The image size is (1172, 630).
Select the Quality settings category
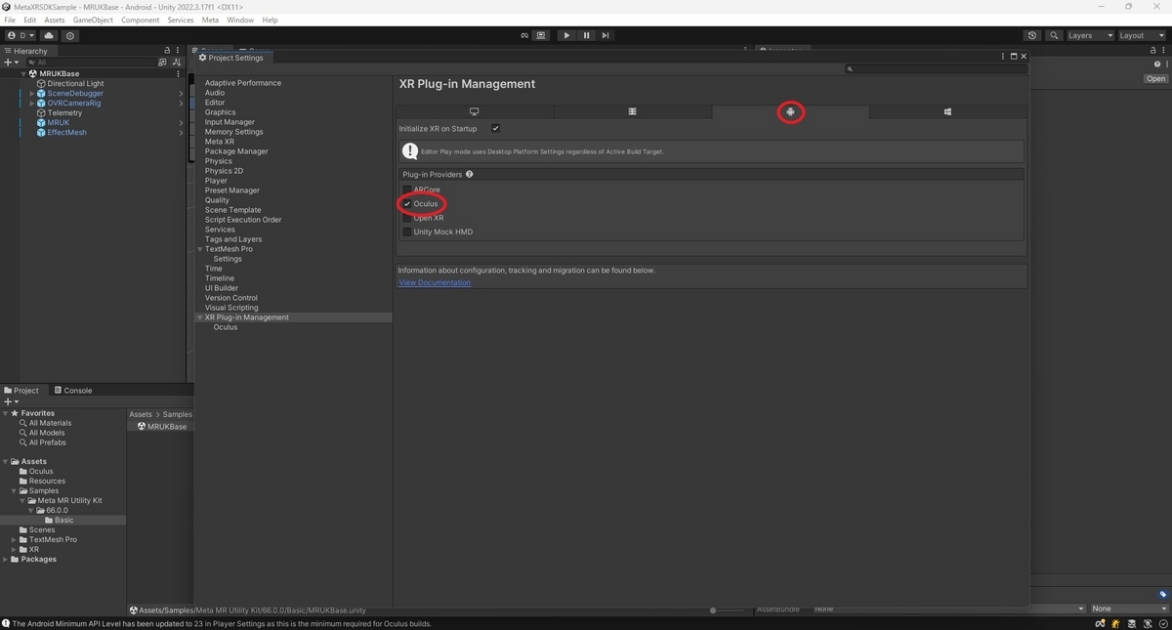217,200
